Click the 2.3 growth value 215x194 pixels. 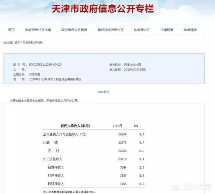pos(142,176)
